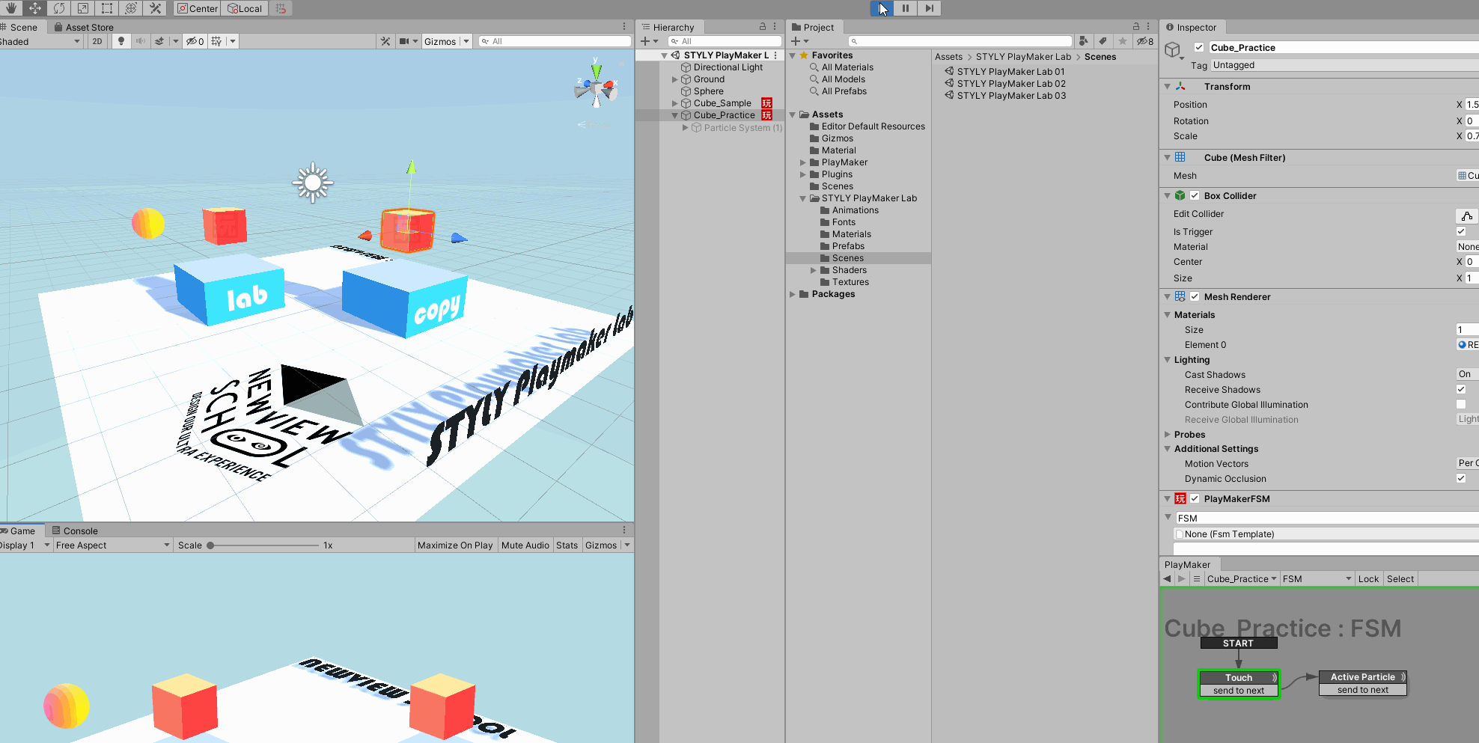Collapse Transform component
The width and height of the screenshot is (1479, 743).
point(1167,87)
